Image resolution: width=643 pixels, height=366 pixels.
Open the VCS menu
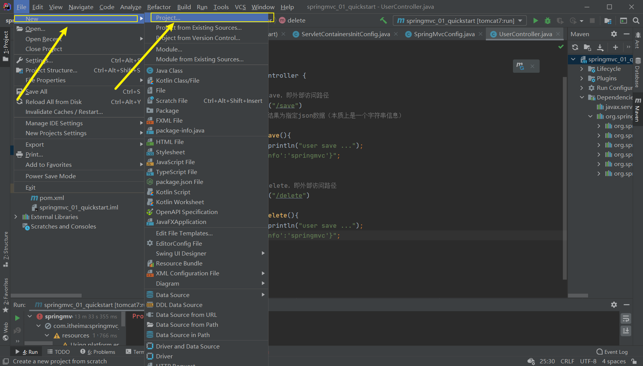click(240, 7)
